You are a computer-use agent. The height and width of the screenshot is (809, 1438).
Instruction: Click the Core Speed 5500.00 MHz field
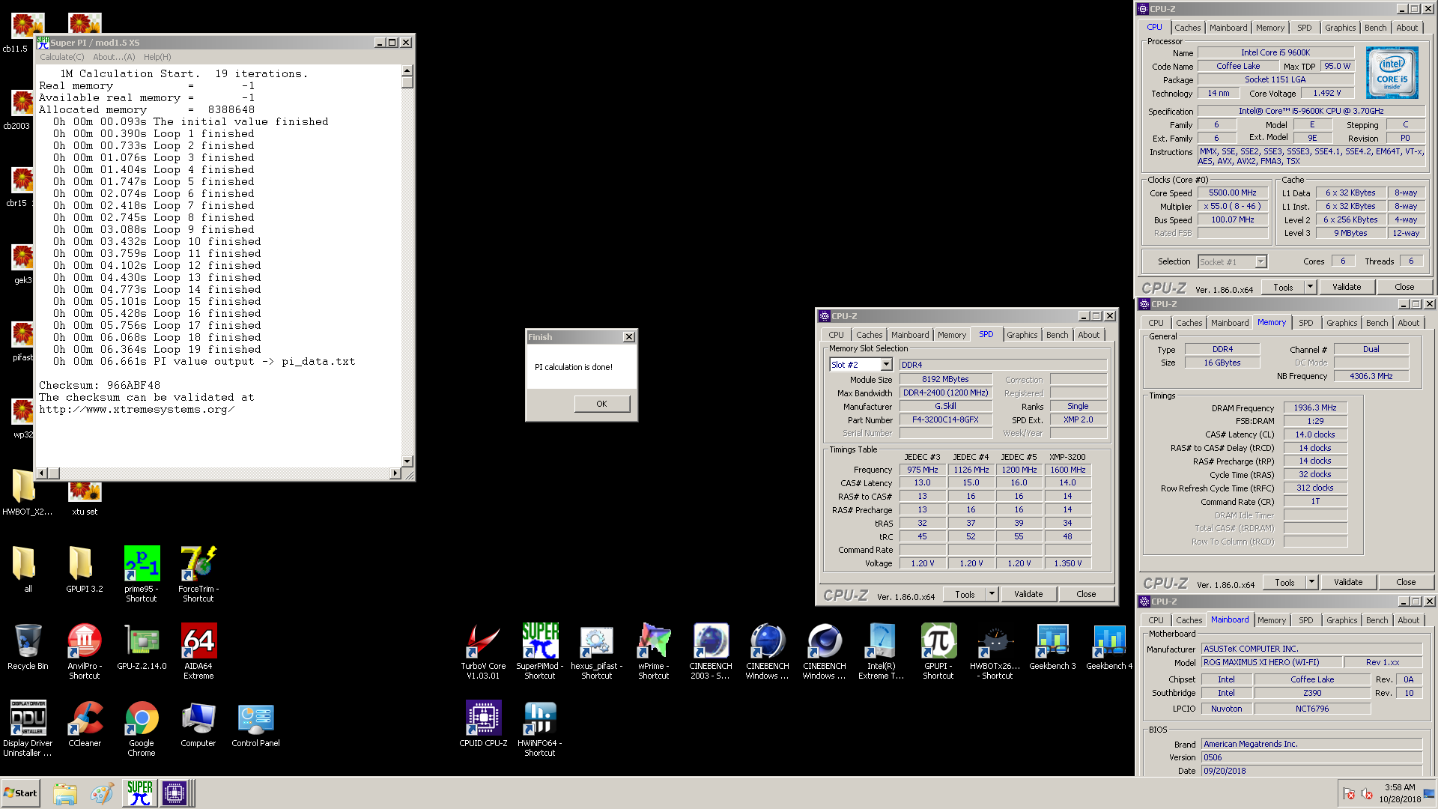click(x=1232, y=193)
